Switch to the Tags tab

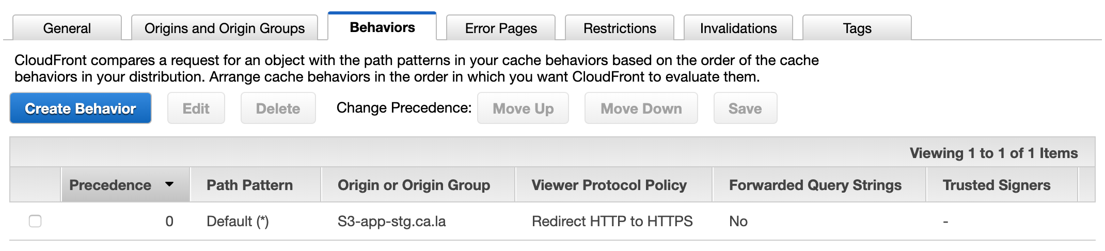(857, 28)
